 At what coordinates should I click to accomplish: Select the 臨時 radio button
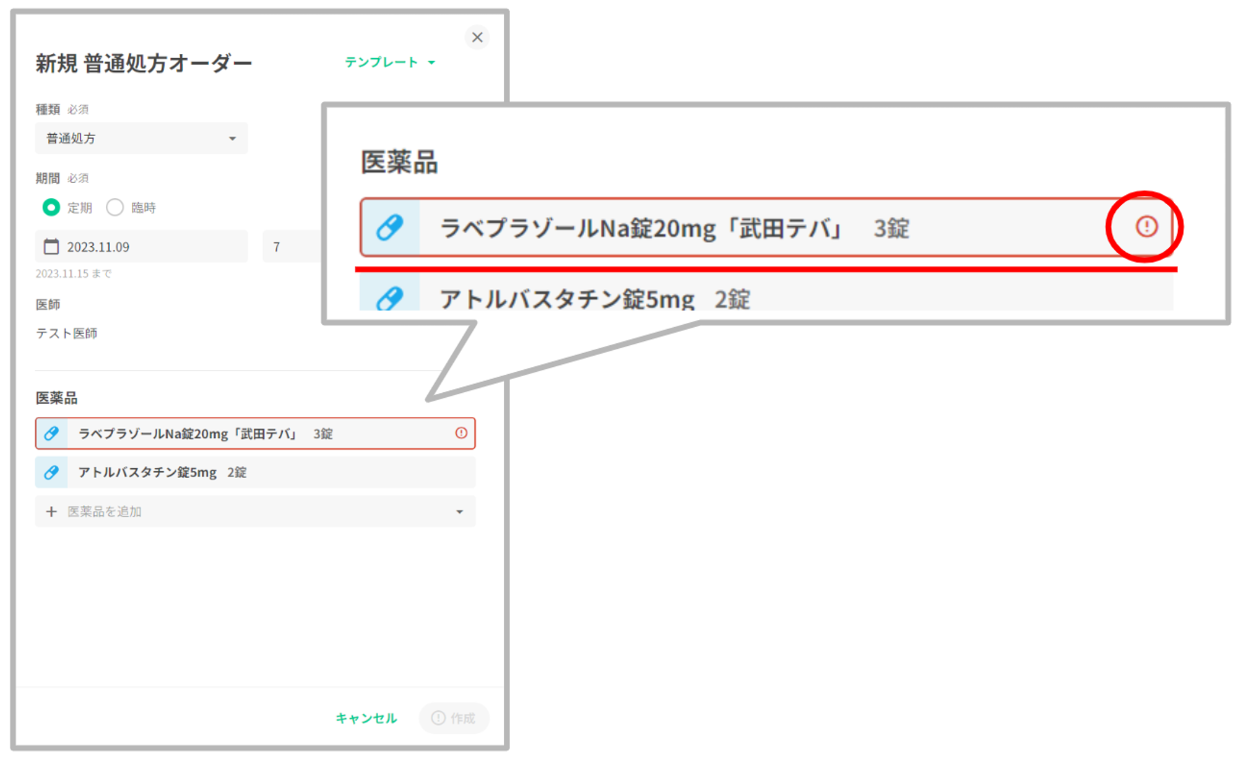pos(115,207)
